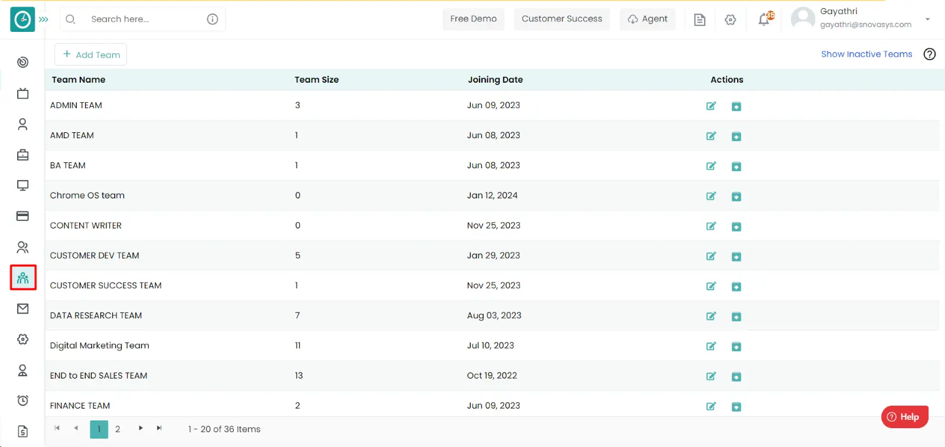Archive the CUSTOMER DEV TEAM row
This screenshot has height=447, width=945.
pyautogui.click(x=737, y=257)
